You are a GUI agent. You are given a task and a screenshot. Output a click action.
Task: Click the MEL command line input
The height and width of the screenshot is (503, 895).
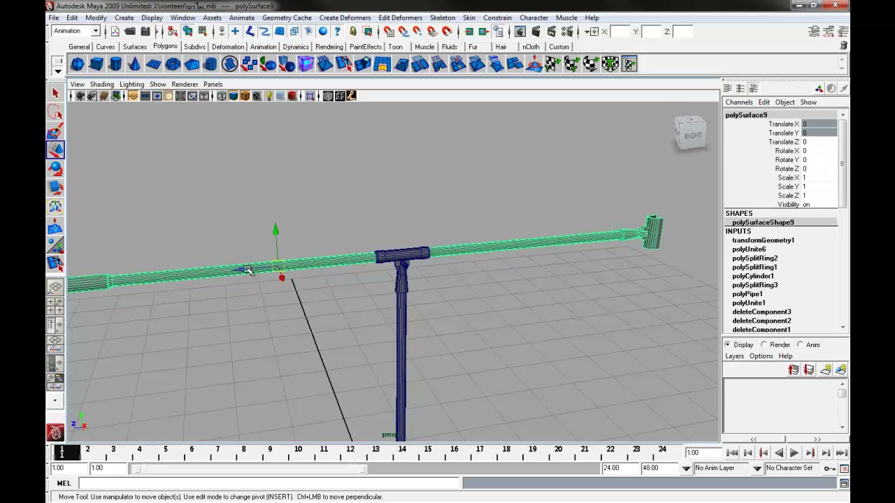pos(269,483)
